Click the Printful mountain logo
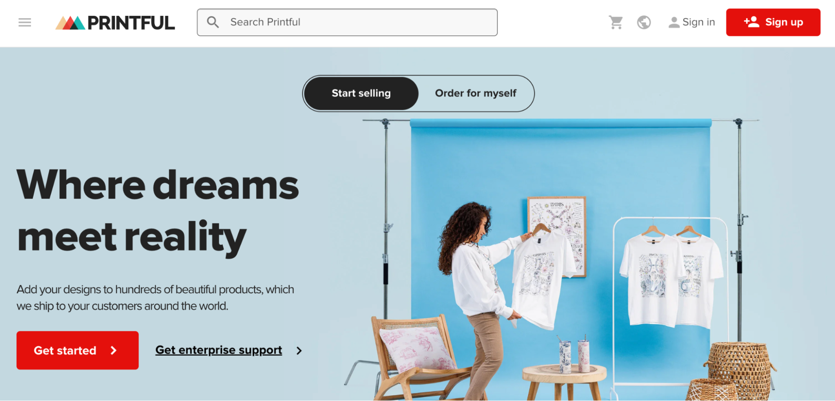This screenshot has width=835, height=401. [70, 23]
